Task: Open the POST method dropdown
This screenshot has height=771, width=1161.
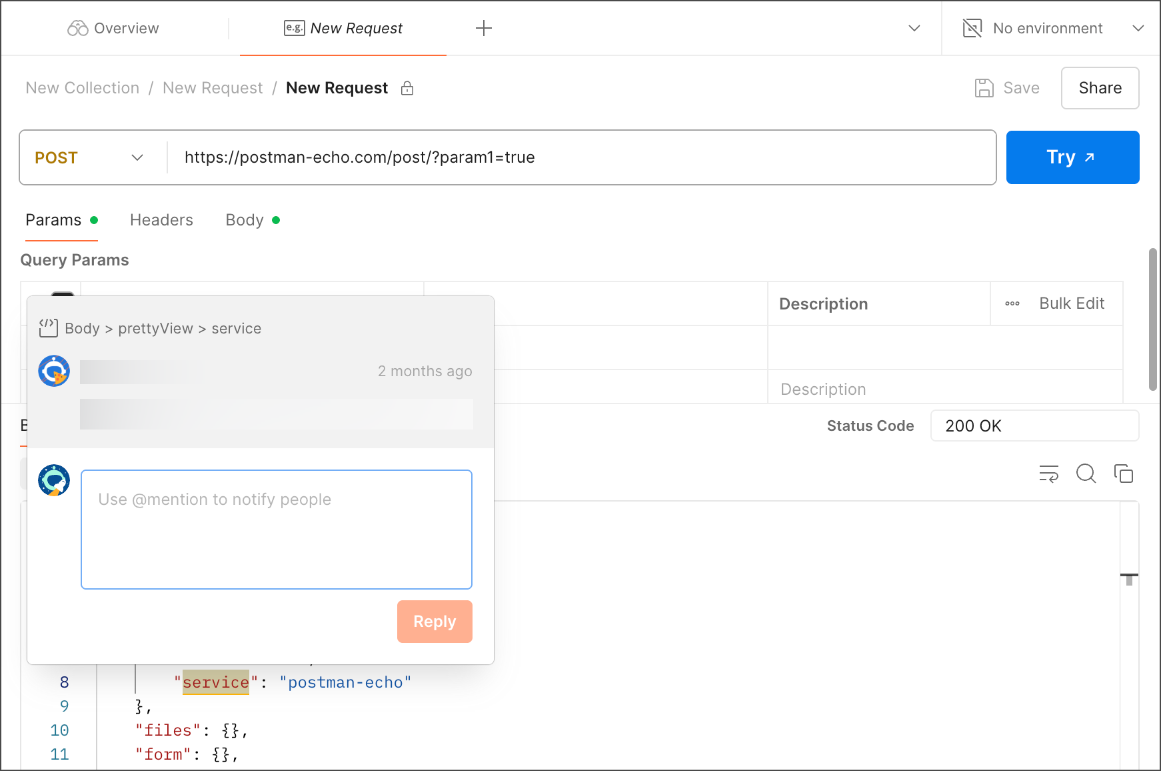Action: [90, 157]
